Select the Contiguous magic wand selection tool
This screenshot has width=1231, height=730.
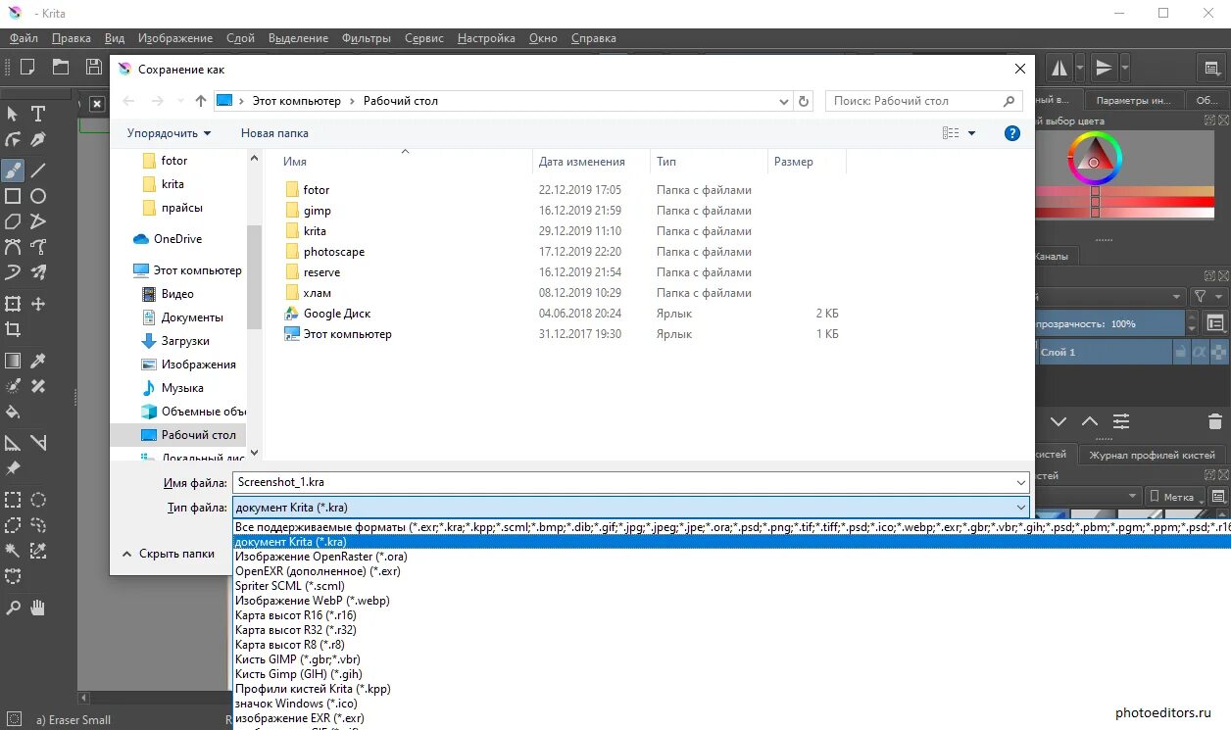click(13, 551)
